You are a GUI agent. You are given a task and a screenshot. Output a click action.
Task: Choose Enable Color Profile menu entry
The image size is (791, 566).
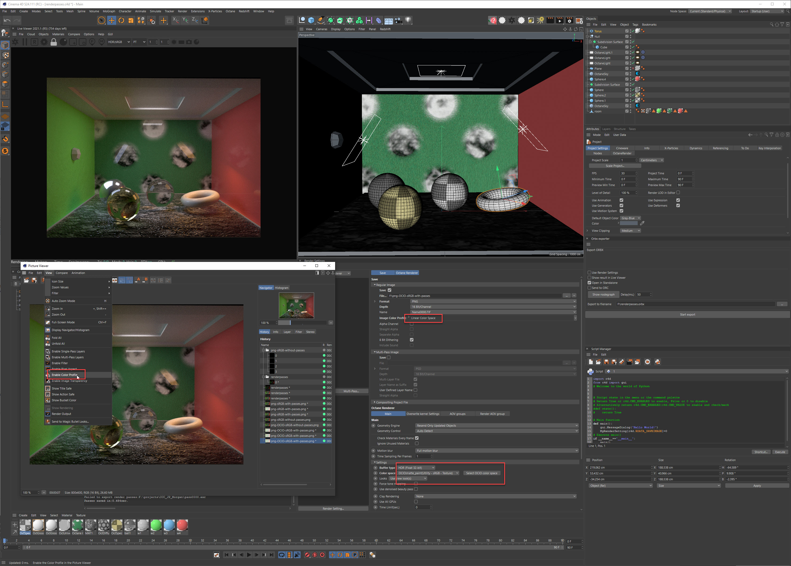(64, 375)
